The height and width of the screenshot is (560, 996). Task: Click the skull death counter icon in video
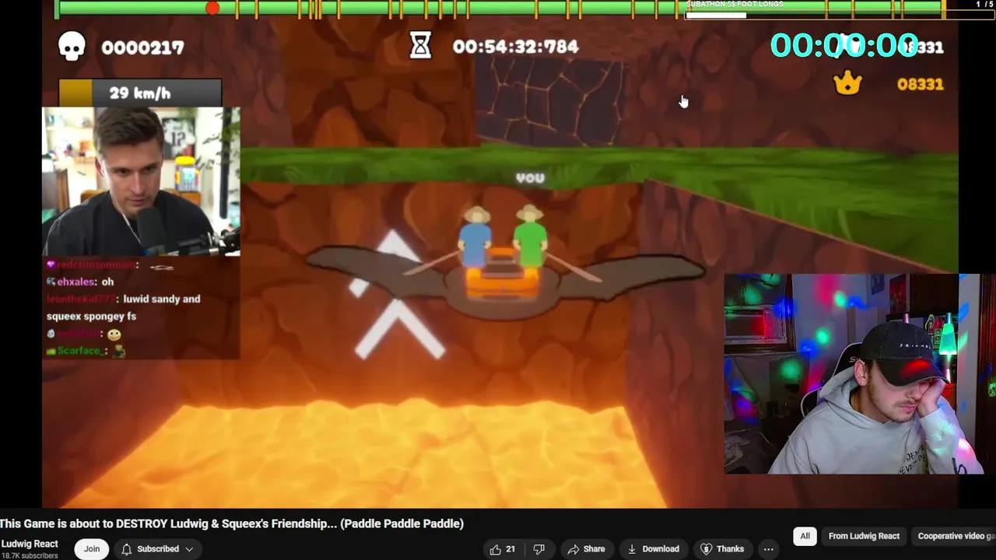[72, 47]
